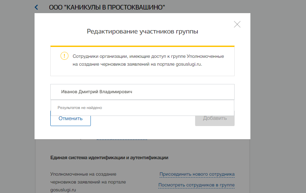Click the Добавить button
Screen dimensions: 306x193
pos(215,118)
